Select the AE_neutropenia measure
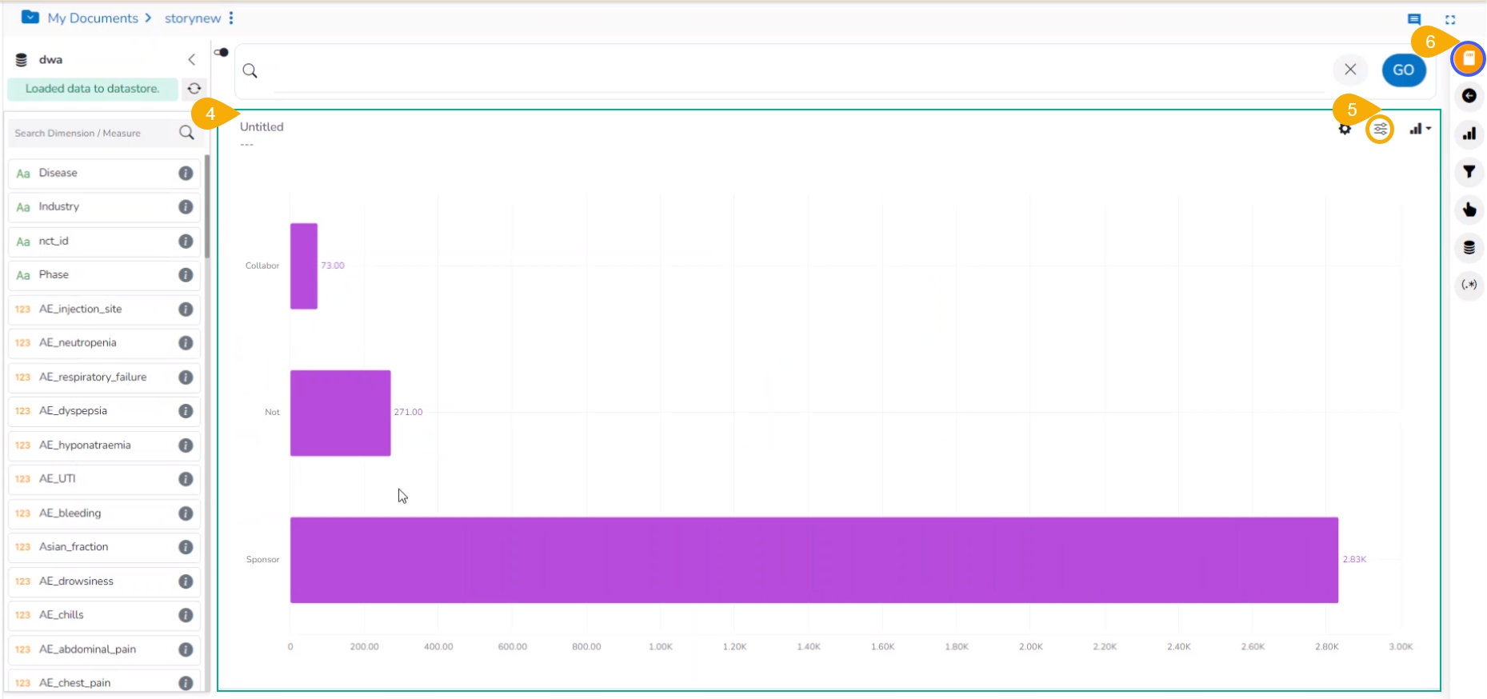 [104, 343]
